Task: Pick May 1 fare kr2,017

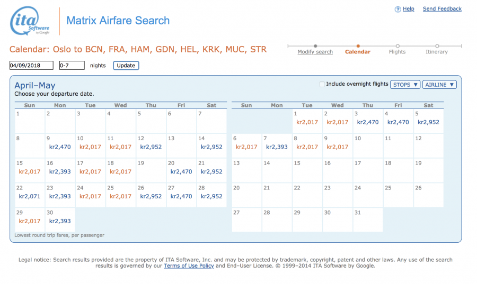Action: click(x=307, y=122)
